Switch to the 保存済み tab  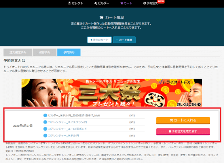[x=45, y=52]
